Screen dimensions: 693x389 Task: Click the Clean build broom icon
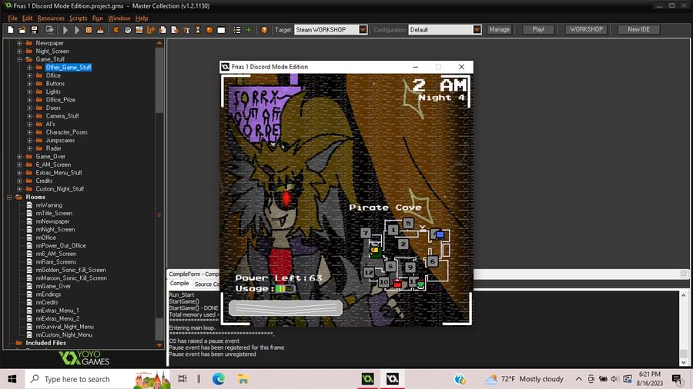click(100, 30)
